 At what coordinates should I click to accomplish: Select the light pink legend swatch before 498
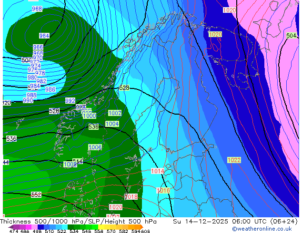pyautogui.click(x=35, y=227)
